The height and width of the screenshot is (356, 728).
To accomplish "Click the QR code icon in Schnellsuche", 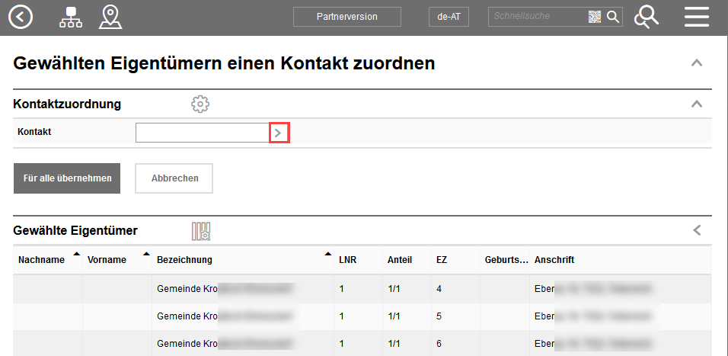I will 595,17.
